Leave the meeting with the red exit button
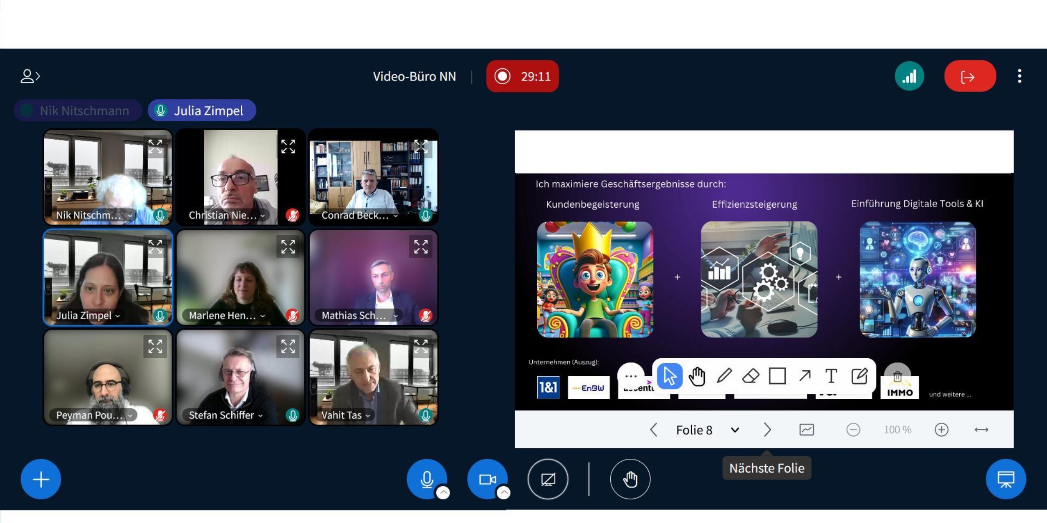The height and width of the screenshot is (523, 1047). click(x=969, y=76)
